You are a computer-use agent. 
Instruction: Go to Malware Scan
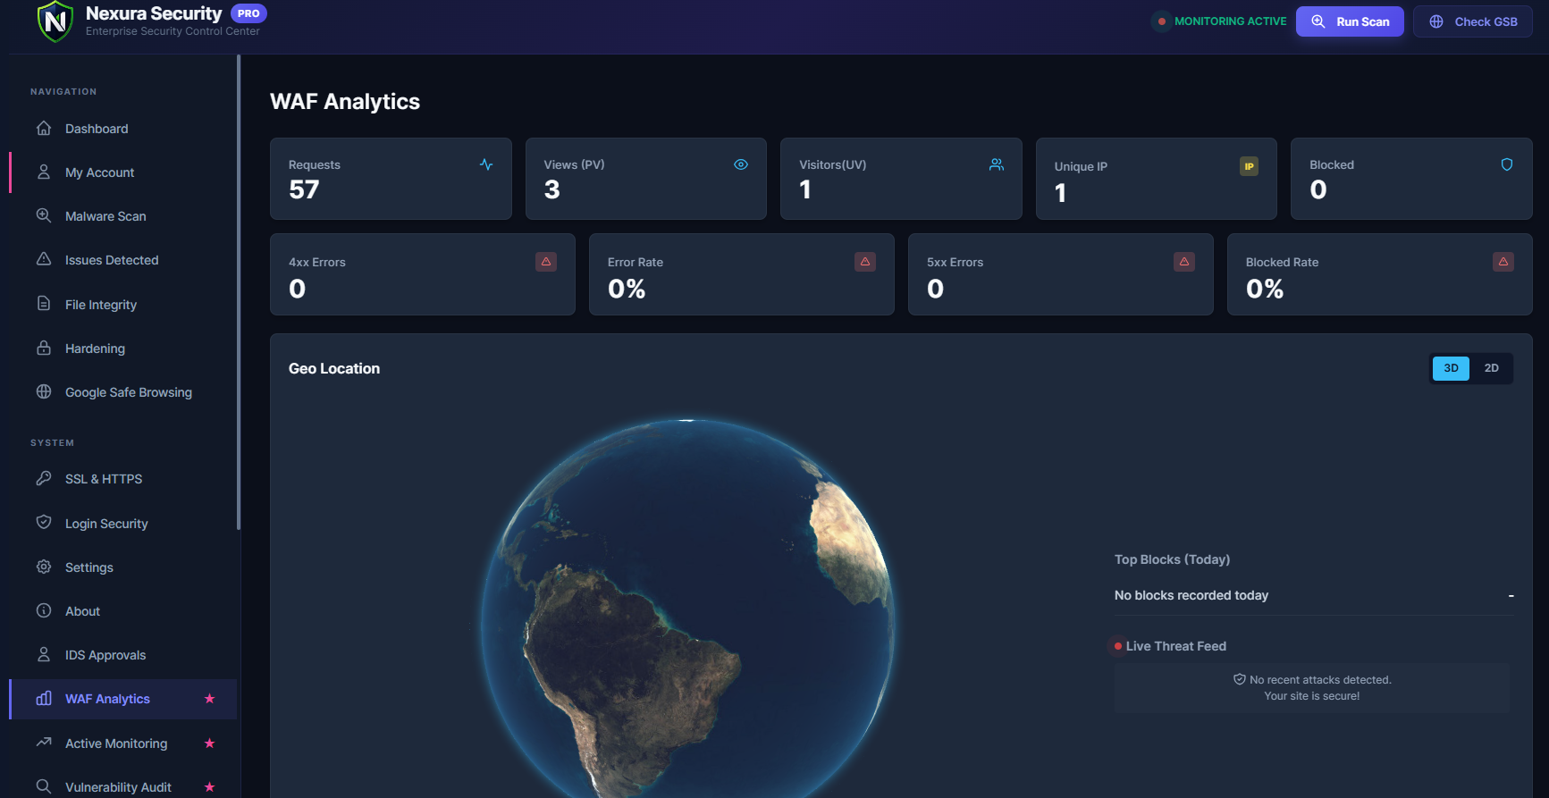pyautogui.click(x=123, y=216)
